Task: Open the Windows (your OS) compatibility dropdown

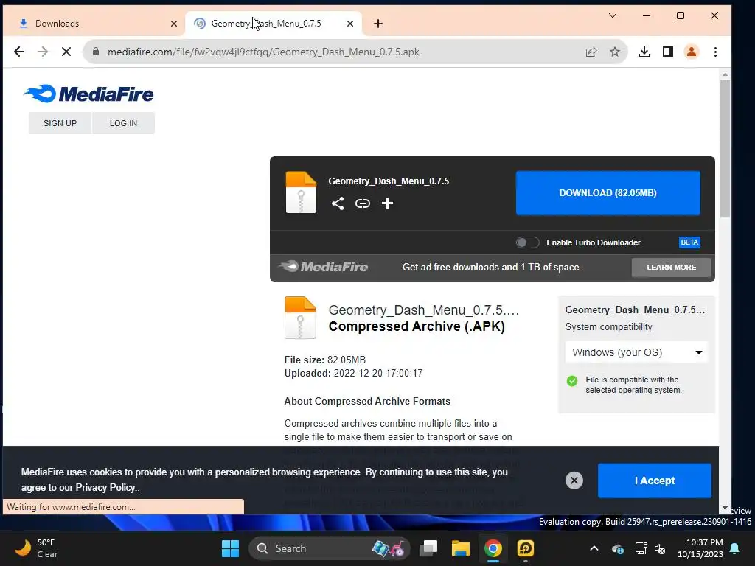Action: point(636,352)
